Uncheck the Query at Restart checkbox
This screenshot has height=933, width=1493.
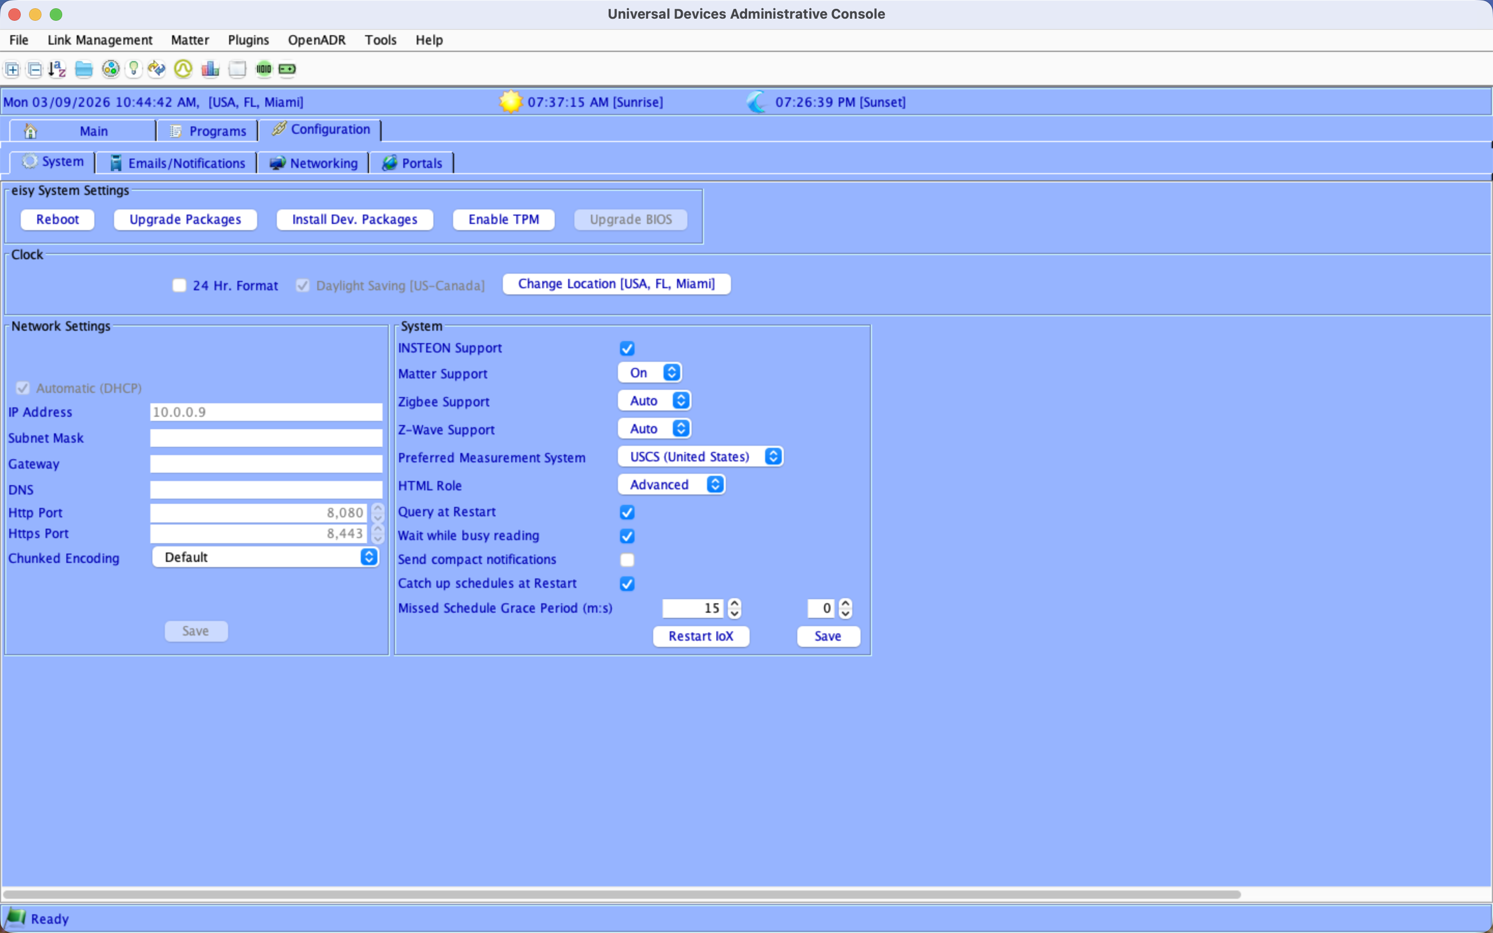627,512
